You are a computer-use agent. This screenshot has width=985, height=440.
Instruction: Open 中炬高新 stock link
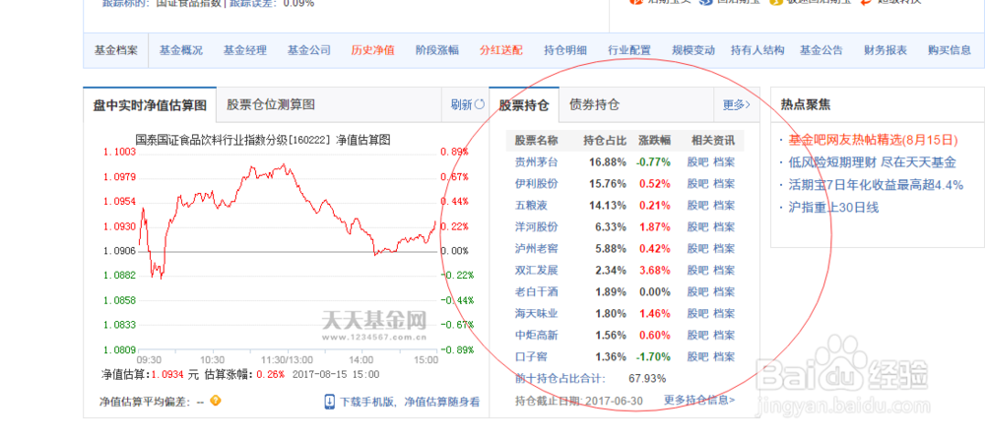[536, 336]
